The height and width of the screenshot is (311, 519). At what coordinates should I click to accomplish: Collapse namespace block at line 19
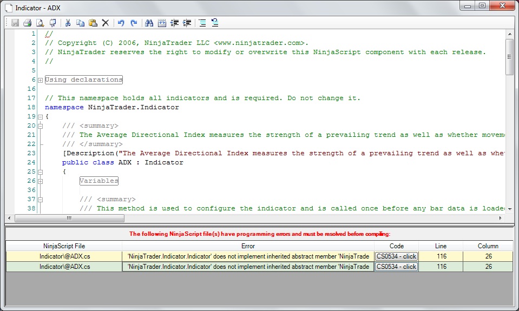[x=41, y=117]
